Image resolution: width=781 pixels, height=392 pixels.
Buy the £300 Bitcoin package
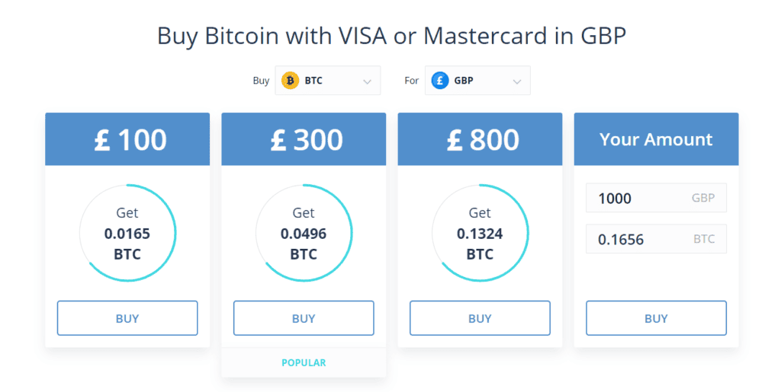point(304,318)
